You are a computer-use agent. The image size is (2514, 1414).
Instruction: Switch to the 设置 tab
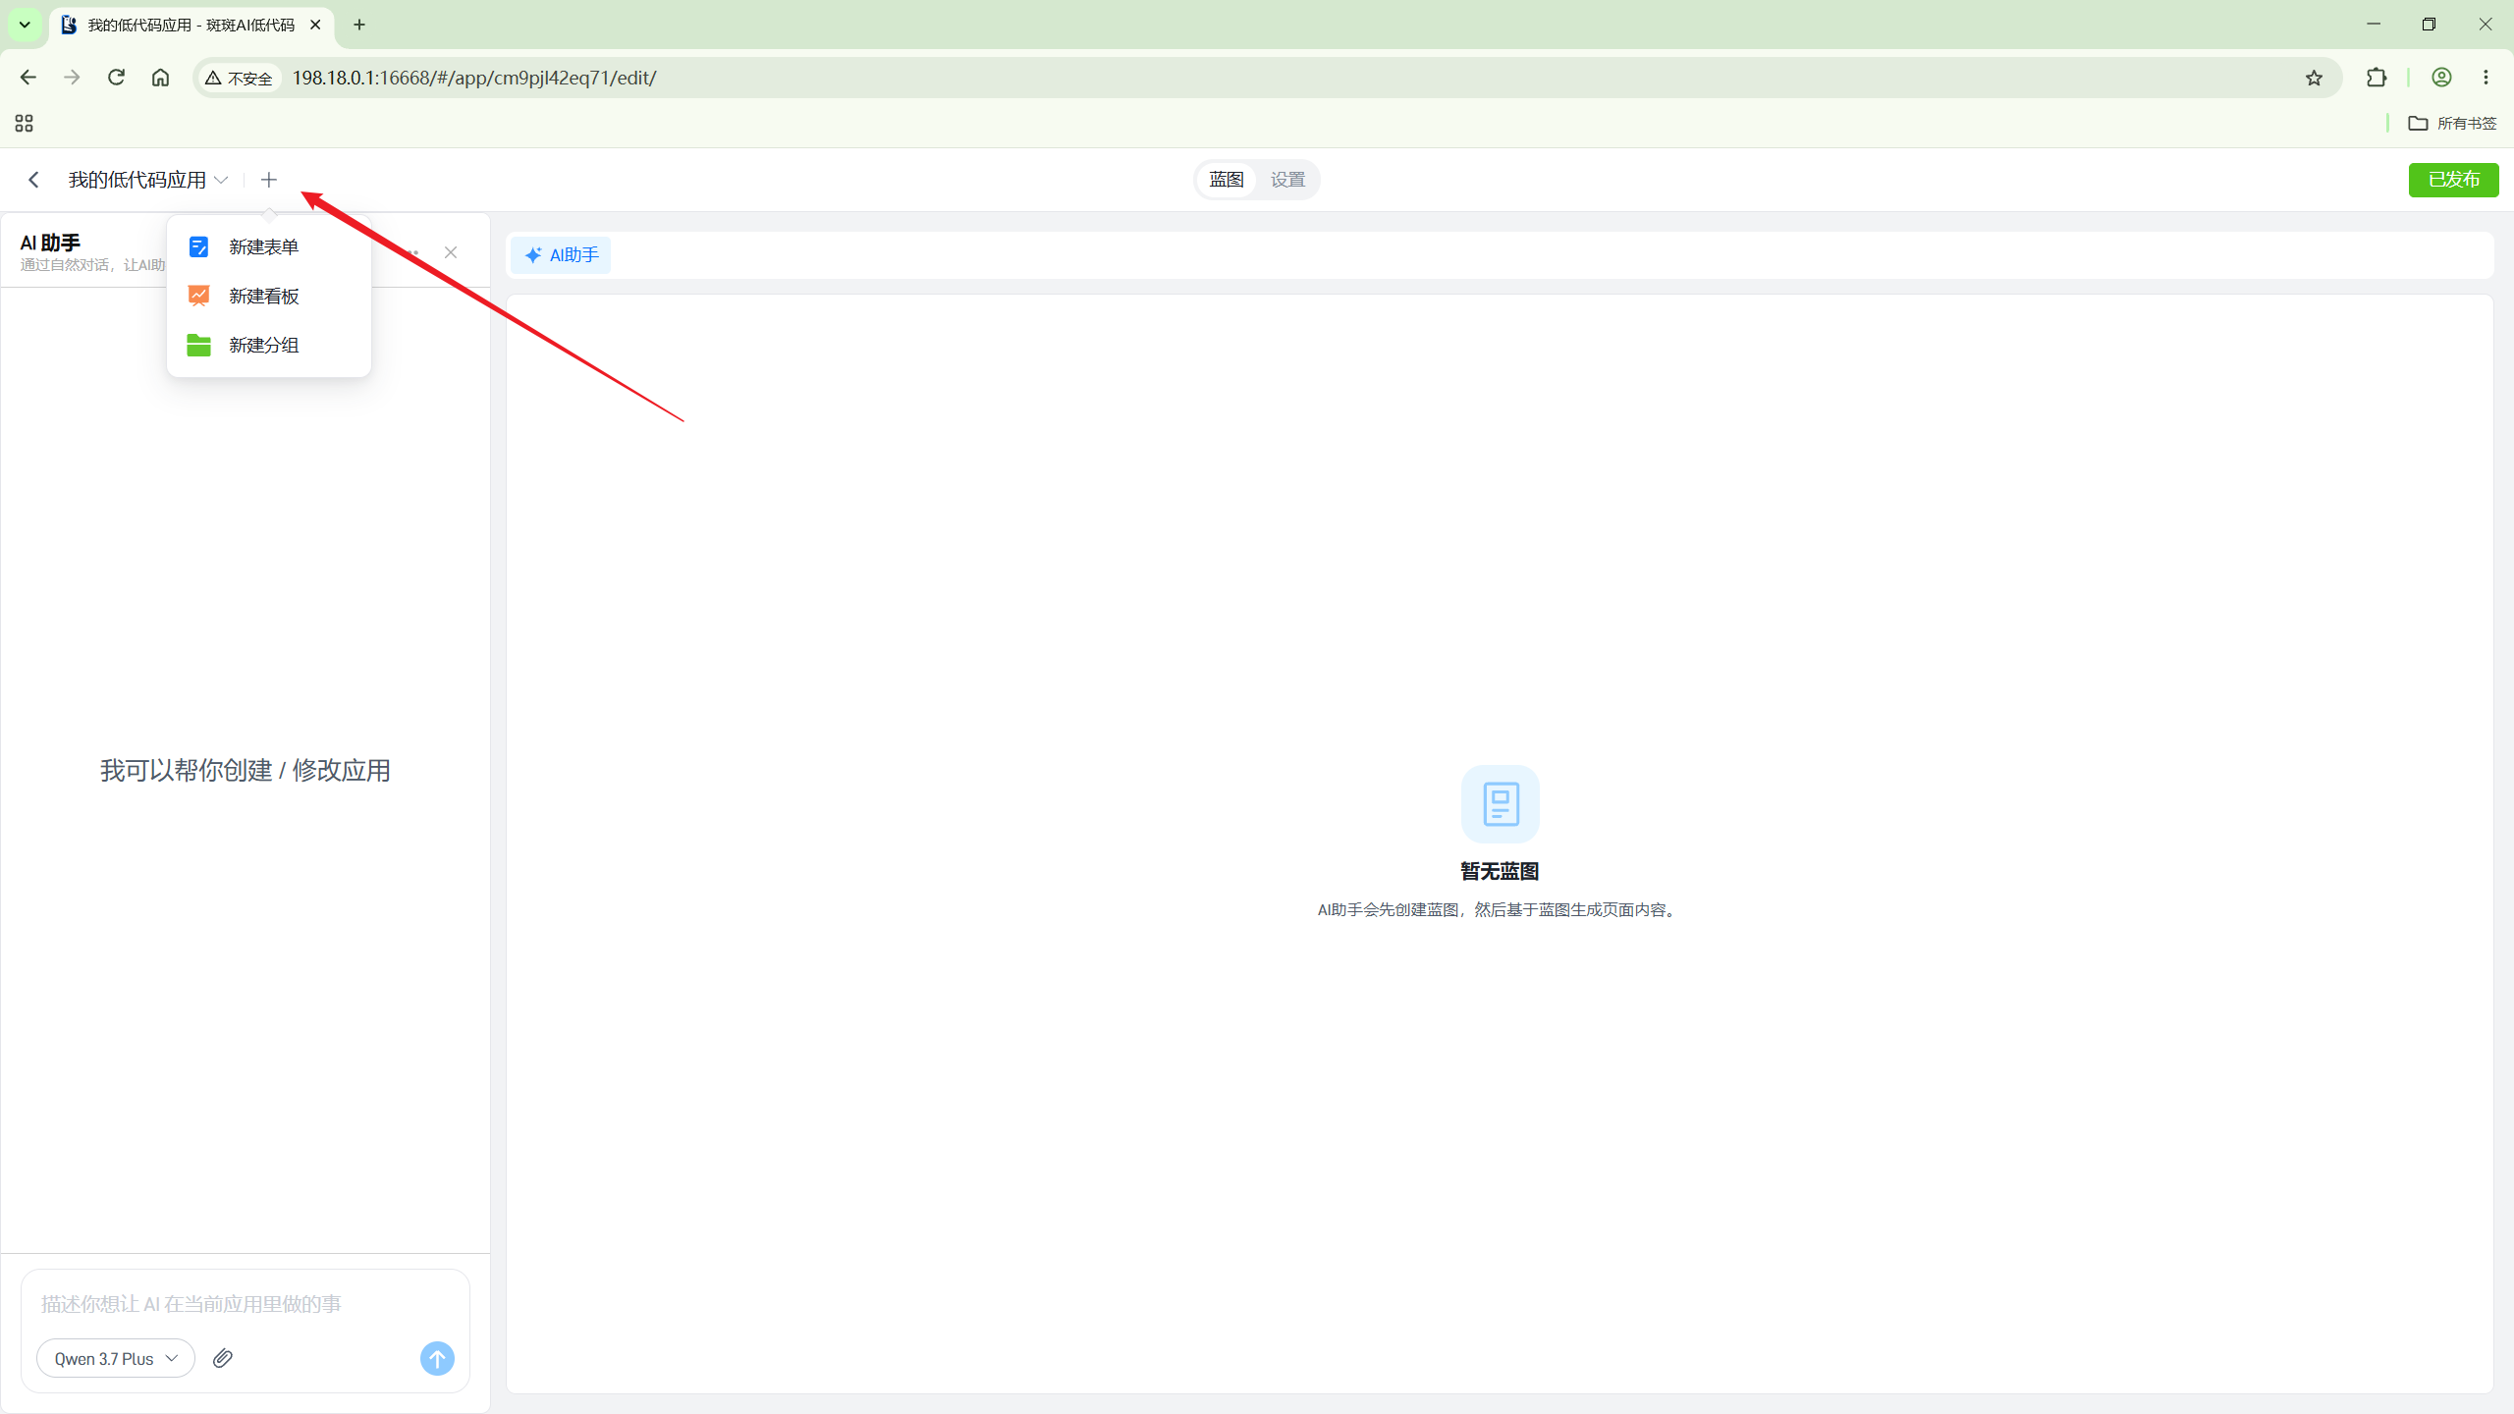pos(1287,180)
